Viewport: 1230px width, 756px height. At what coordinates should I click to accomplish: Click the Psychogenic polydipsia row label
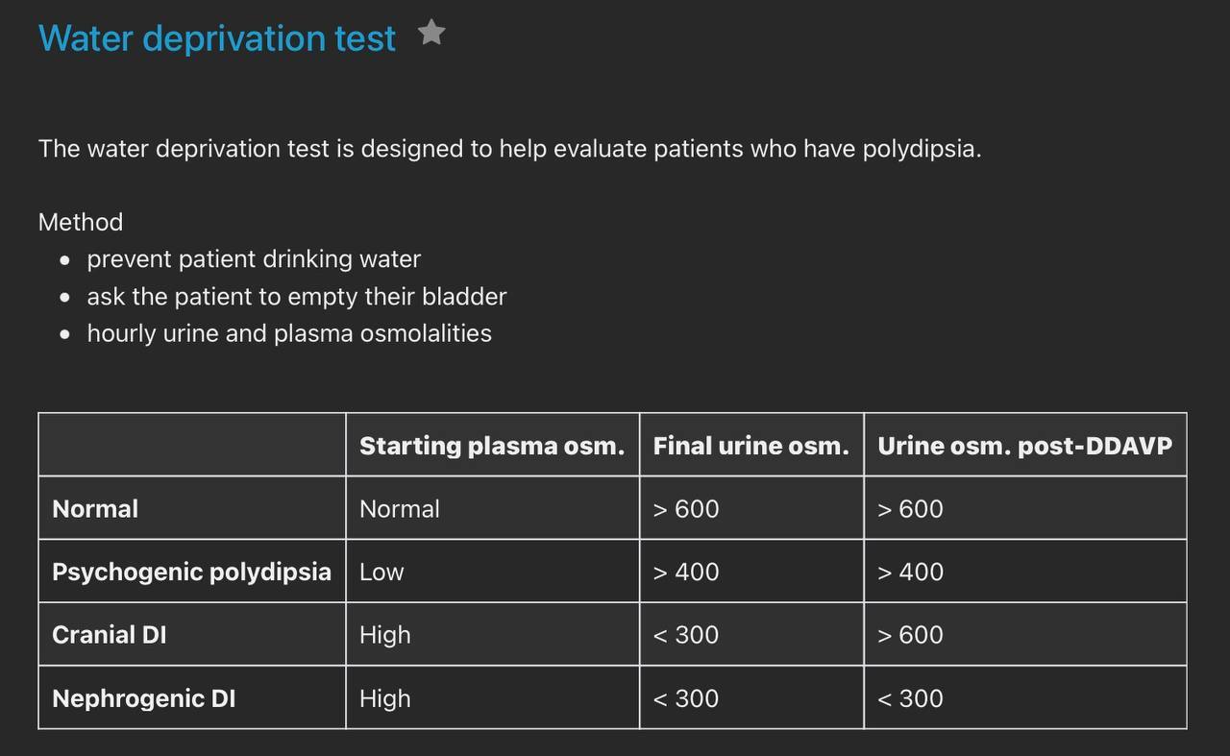(192, 572)
